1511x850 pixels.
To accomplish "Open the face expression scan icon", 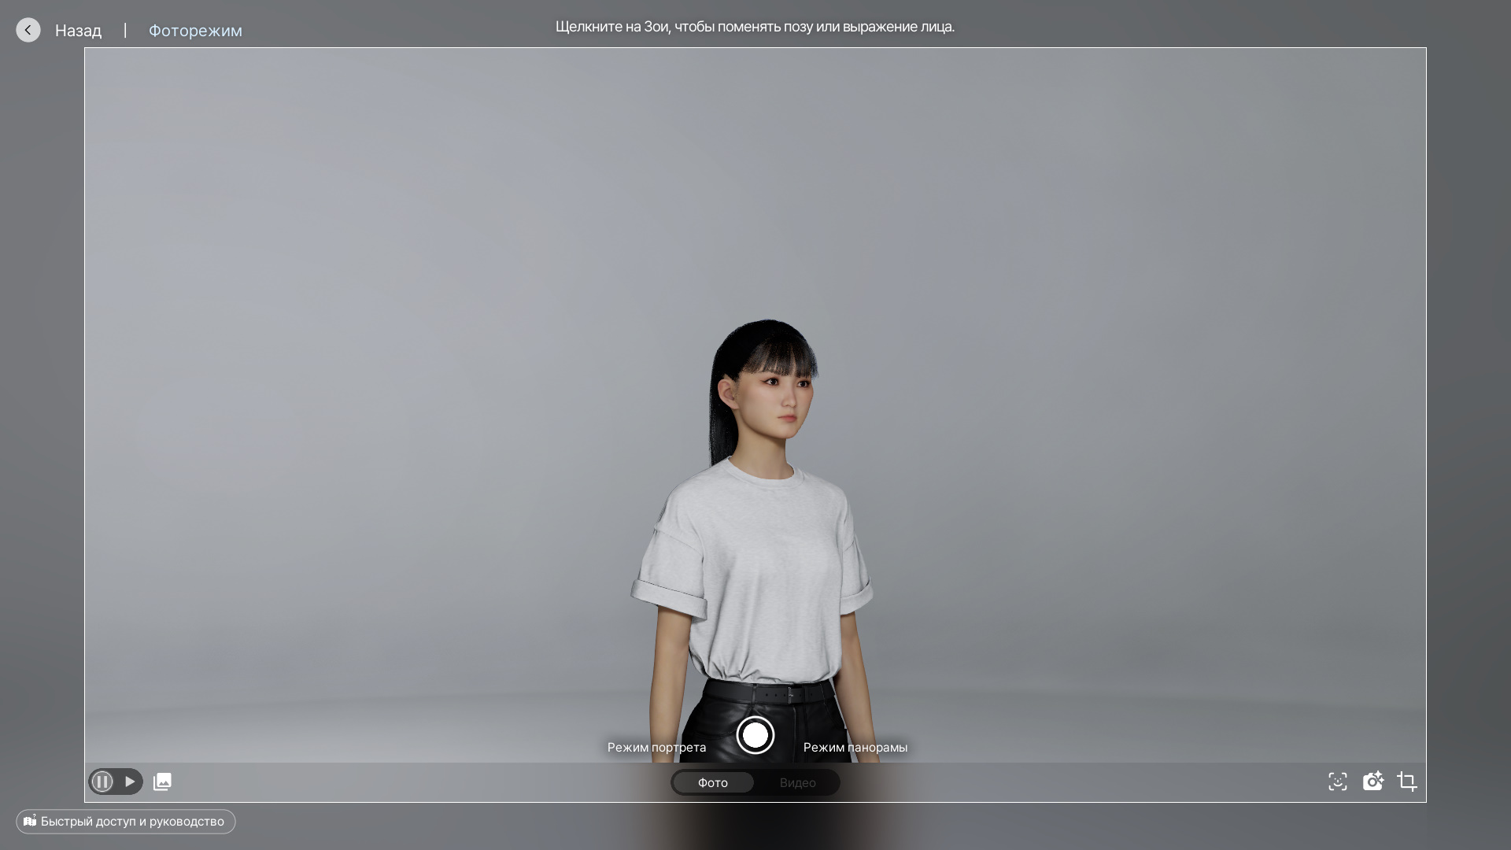I will [1338, 782].
